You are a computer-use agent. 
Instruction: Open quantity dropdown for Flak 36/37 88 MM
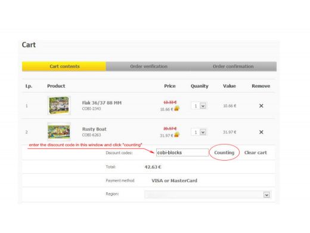coord(203,106)
